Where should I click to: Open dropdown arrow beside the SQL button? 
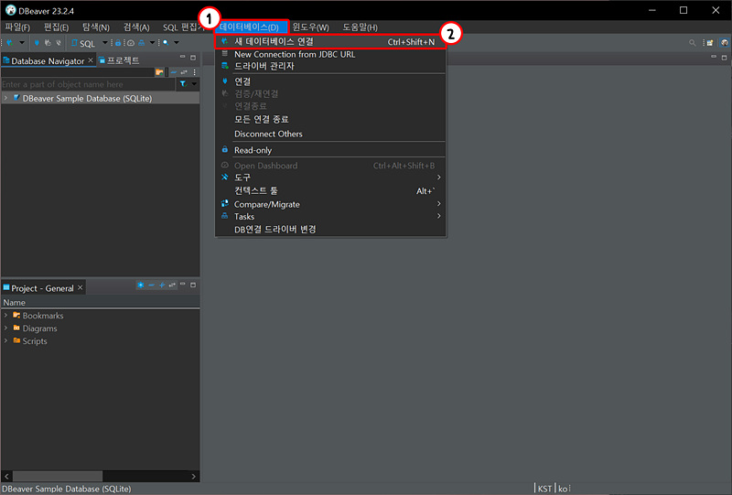(x=105, y=43)
